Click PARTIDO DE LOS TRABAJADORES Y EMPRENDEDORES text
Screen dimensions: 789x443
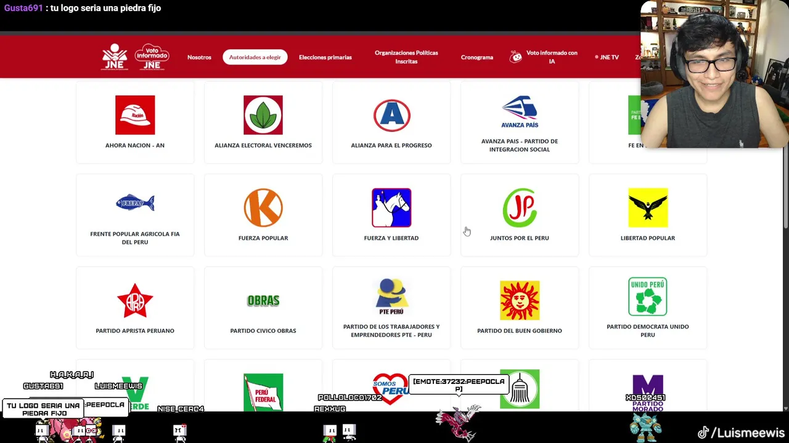pos(391,331)
